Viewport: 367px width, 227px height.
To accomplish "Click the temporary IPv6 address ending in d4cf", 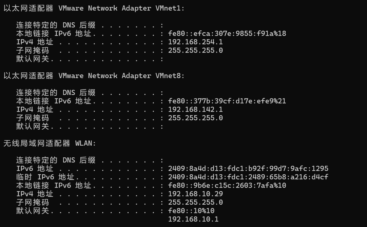I will click(x=248, y=177).
